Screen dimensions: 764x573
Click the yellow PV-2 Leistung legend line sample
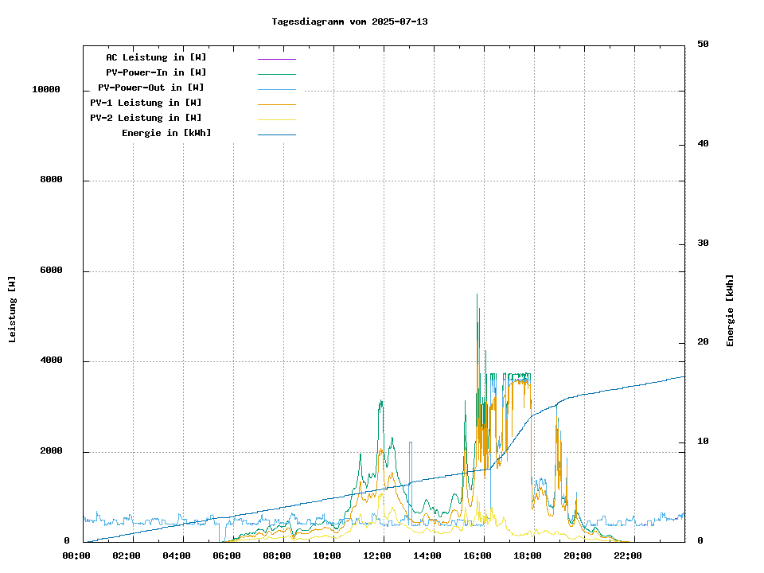click(276, 119)
